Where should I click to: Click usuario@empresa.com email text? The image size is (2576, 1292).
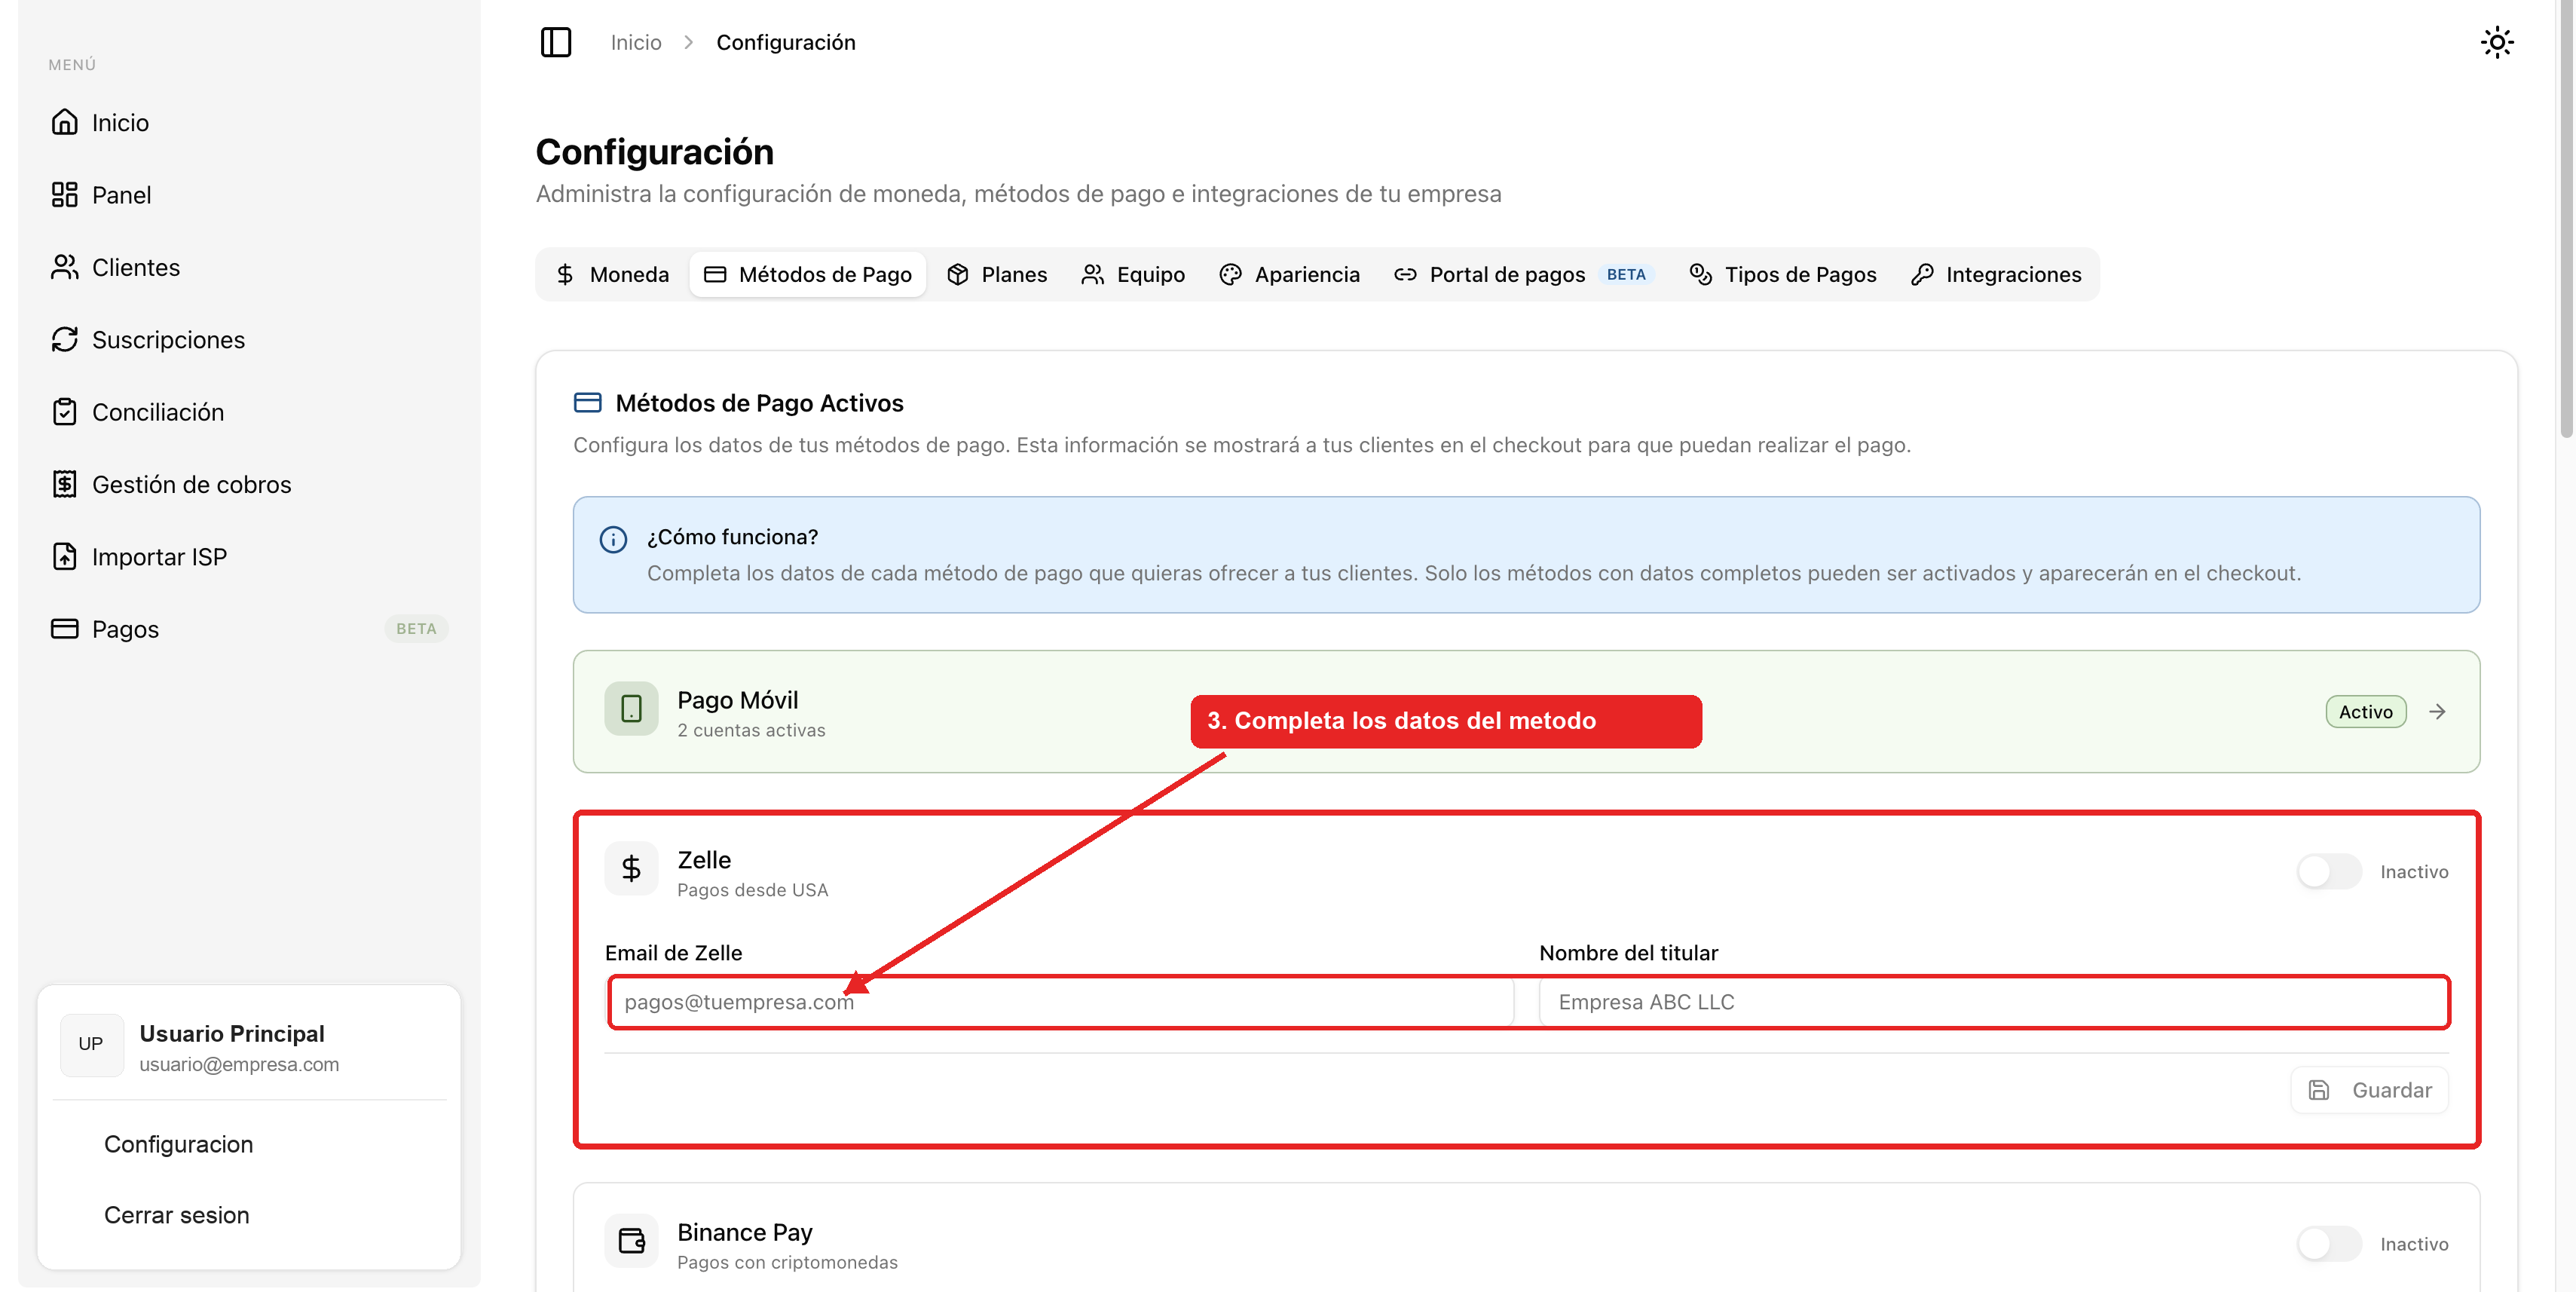pos(239,1064)
